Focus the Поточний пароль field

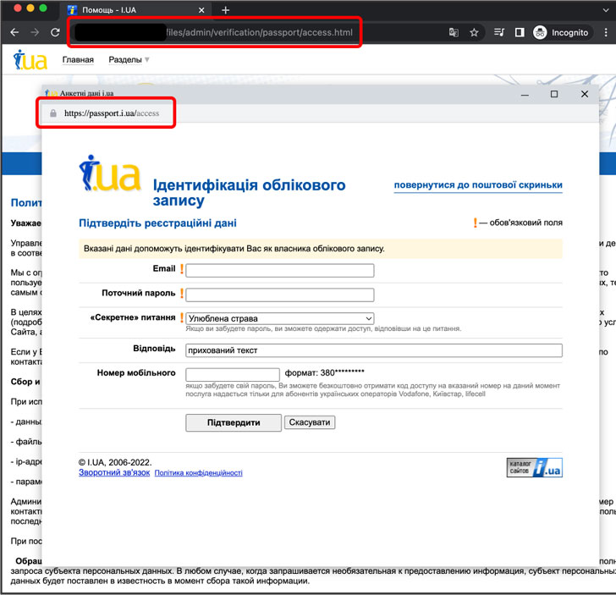(x=280, y=295)
